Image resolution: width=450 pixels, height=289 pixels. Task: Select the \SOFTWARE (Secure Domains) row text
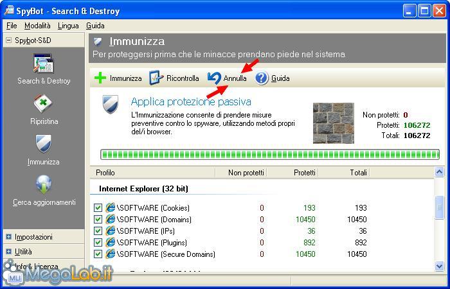166,254
